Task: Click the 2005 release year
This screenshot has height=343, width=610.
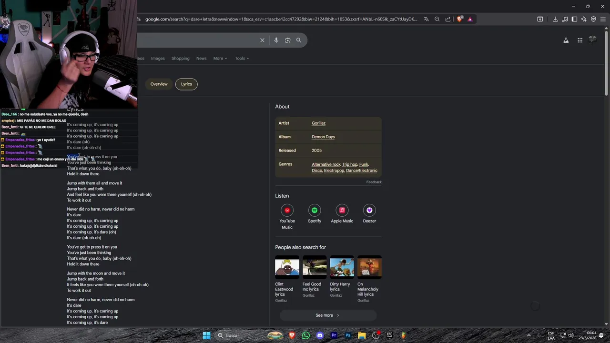Action: pyautogui.click(x=316, y=151)
